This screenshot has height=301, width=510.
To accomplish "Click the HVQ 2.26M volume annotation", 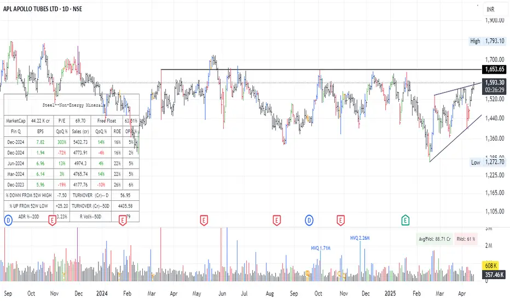I will point(360,238).
